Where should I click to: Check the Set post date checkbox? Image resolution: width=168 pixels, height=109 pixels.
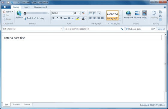click(127, 29)
